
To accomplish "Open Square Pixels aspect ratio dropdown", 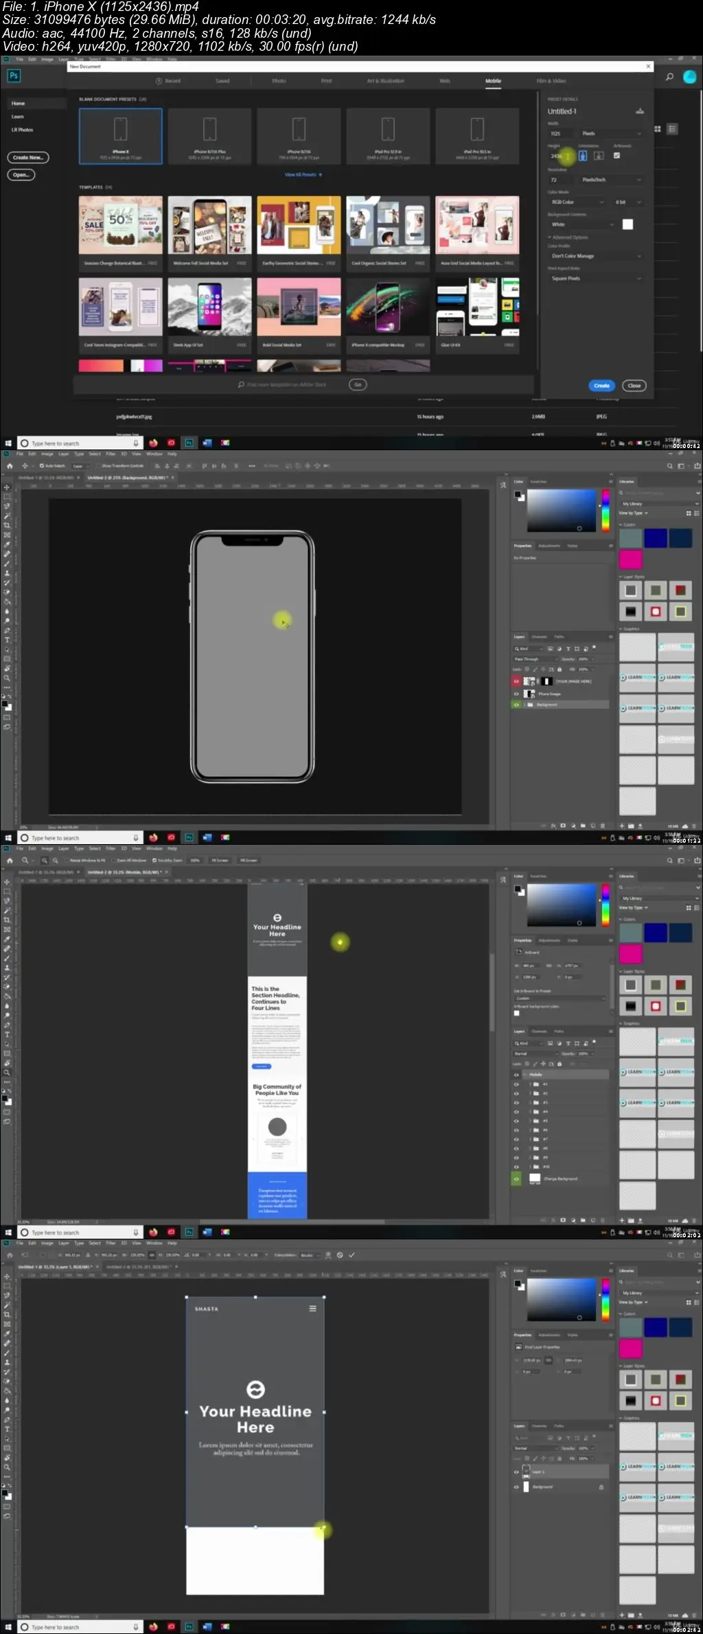I will tap(595, 279).
